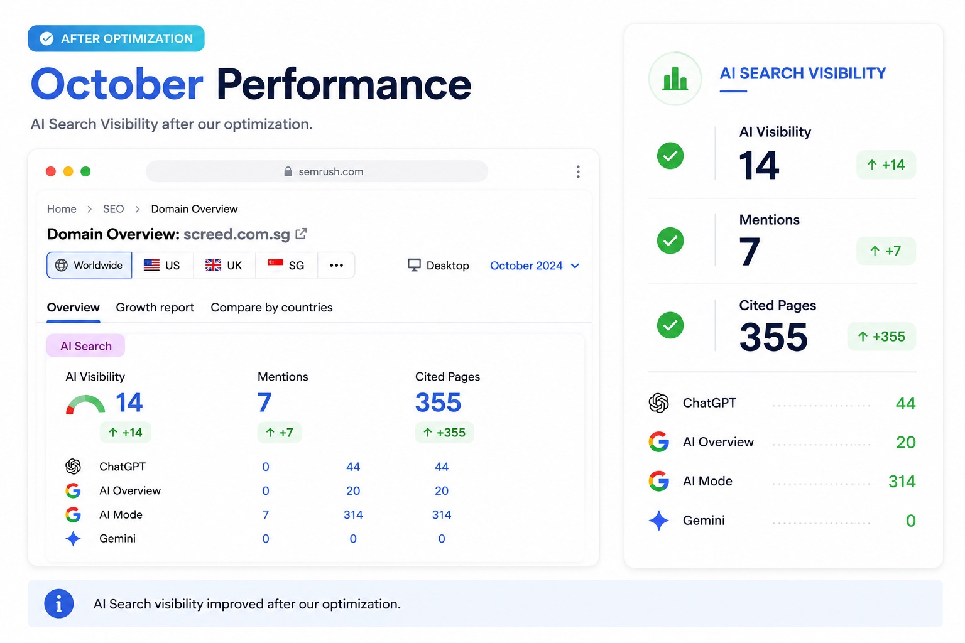This screenshot has height=643, width=965.
Task: Click the +14 badge in right panel
Action: click(x=886, y=165)
